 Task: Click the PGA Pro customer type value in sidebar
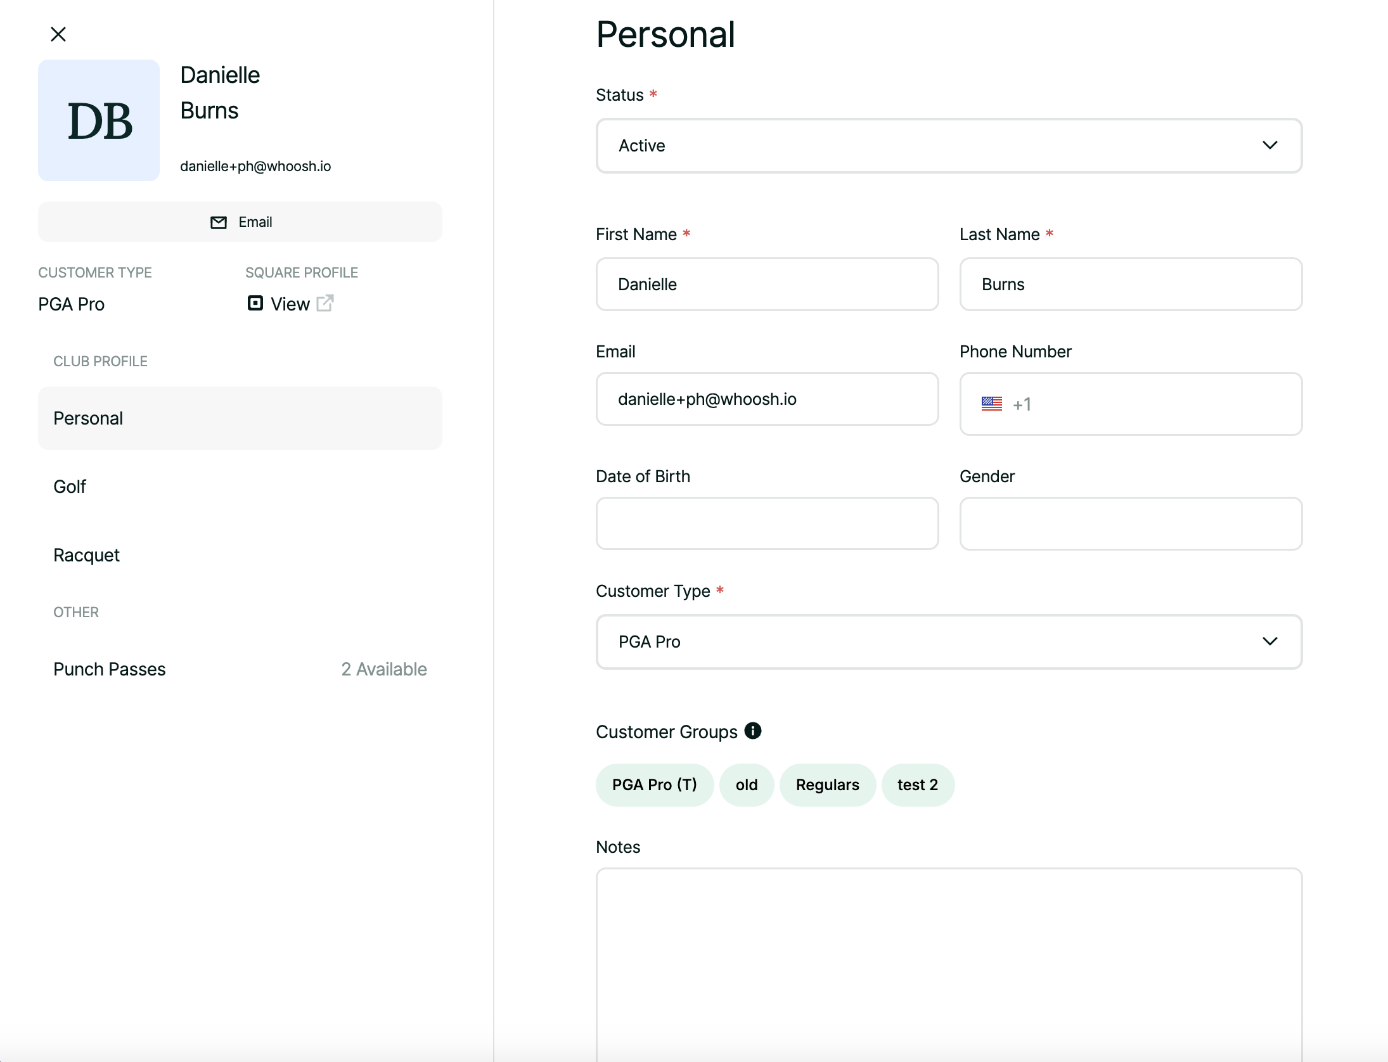(x=71, y=304)
